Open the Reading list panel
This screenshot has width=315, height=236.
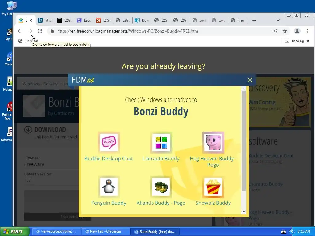tap(297, 41)
